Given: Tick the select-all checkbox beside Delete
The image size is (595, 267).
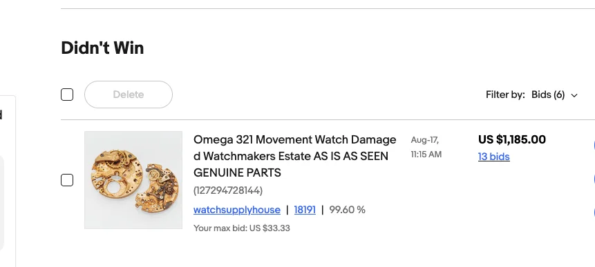Looking at the screenshot, I should pos(67,95).
